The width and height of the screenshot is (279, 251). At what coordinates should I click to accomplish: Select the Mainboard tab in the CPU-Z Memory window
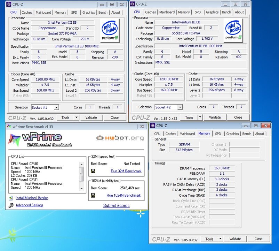(x=187, y=134)
